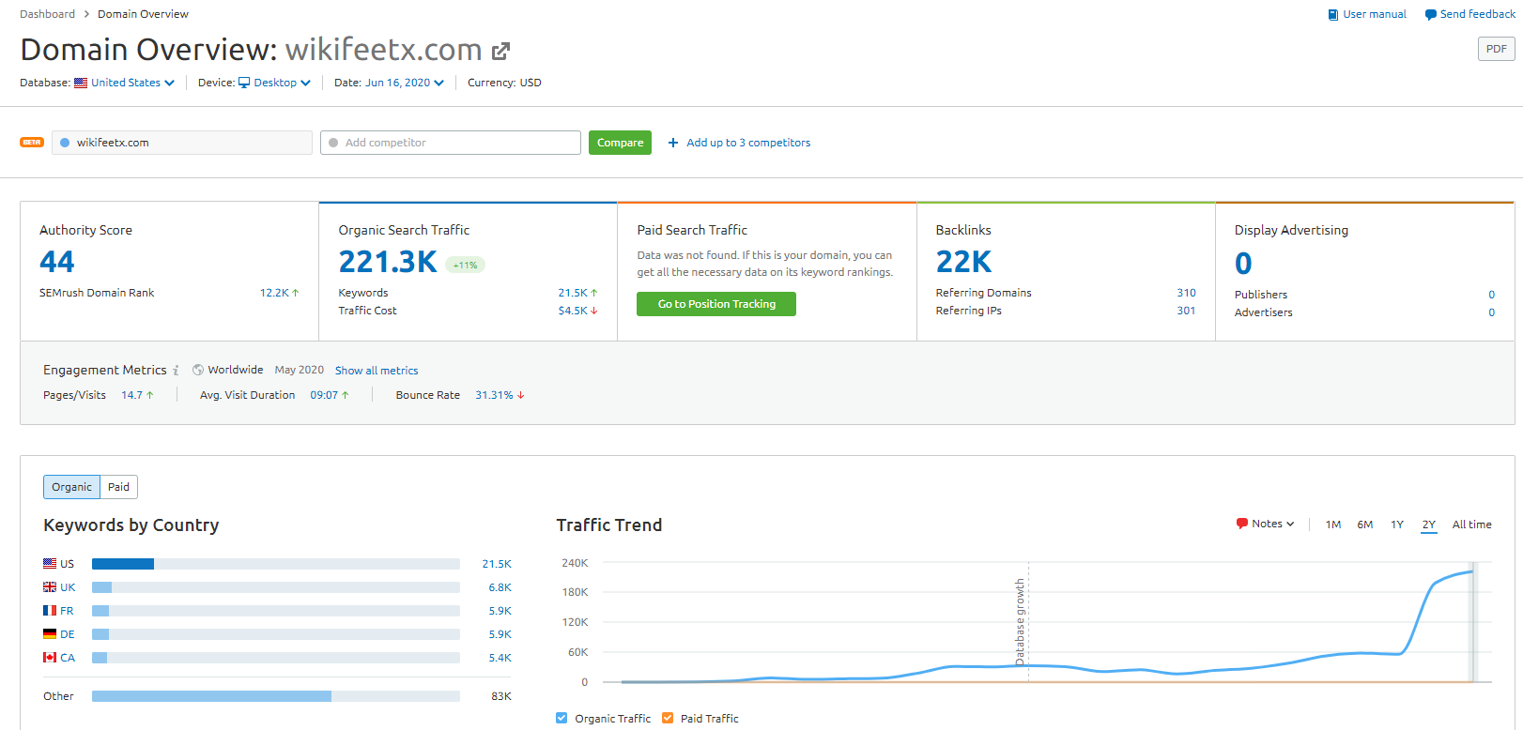Click the CA keywords count 5.4K

coord(500,658)
